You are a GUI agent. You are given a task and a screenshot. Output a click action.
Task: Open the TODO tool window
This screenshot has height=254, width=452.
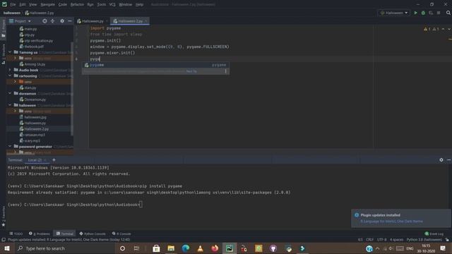coord(16,234)
